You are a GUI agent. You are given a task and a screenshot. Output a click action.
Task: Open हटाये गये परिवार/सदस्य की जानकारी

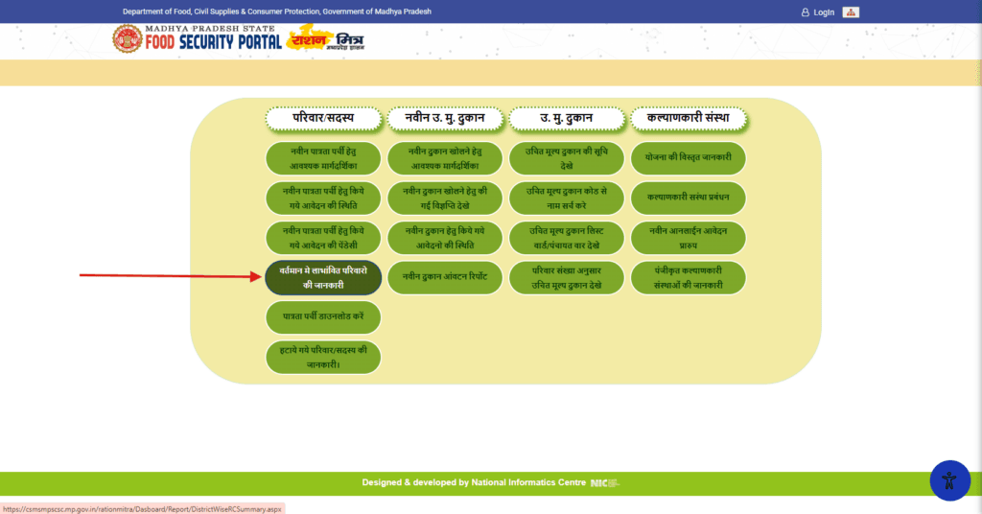pyautogui.click(x=323, y=357)
